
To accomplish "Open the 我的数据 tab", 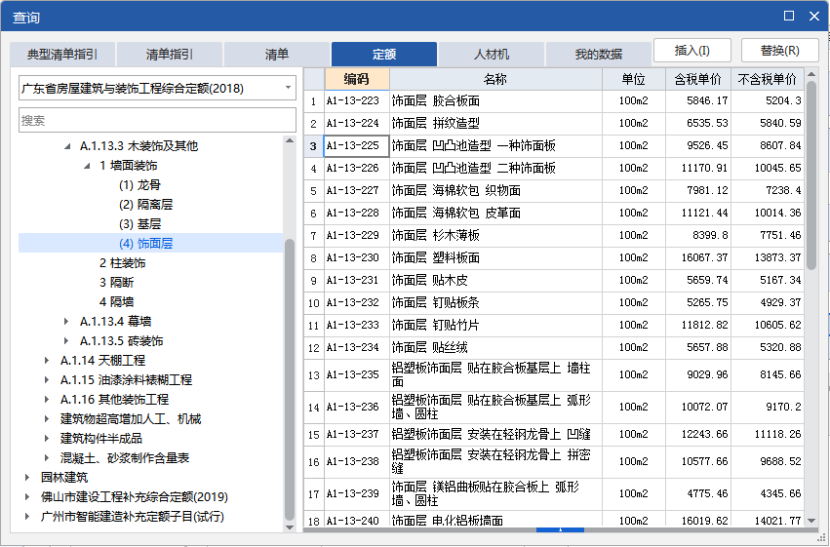I will 599,54.
